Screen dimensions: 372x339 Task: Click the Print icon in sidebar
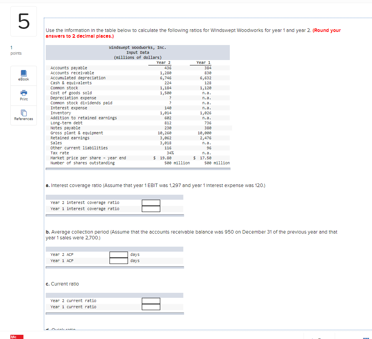click(23, 93)
